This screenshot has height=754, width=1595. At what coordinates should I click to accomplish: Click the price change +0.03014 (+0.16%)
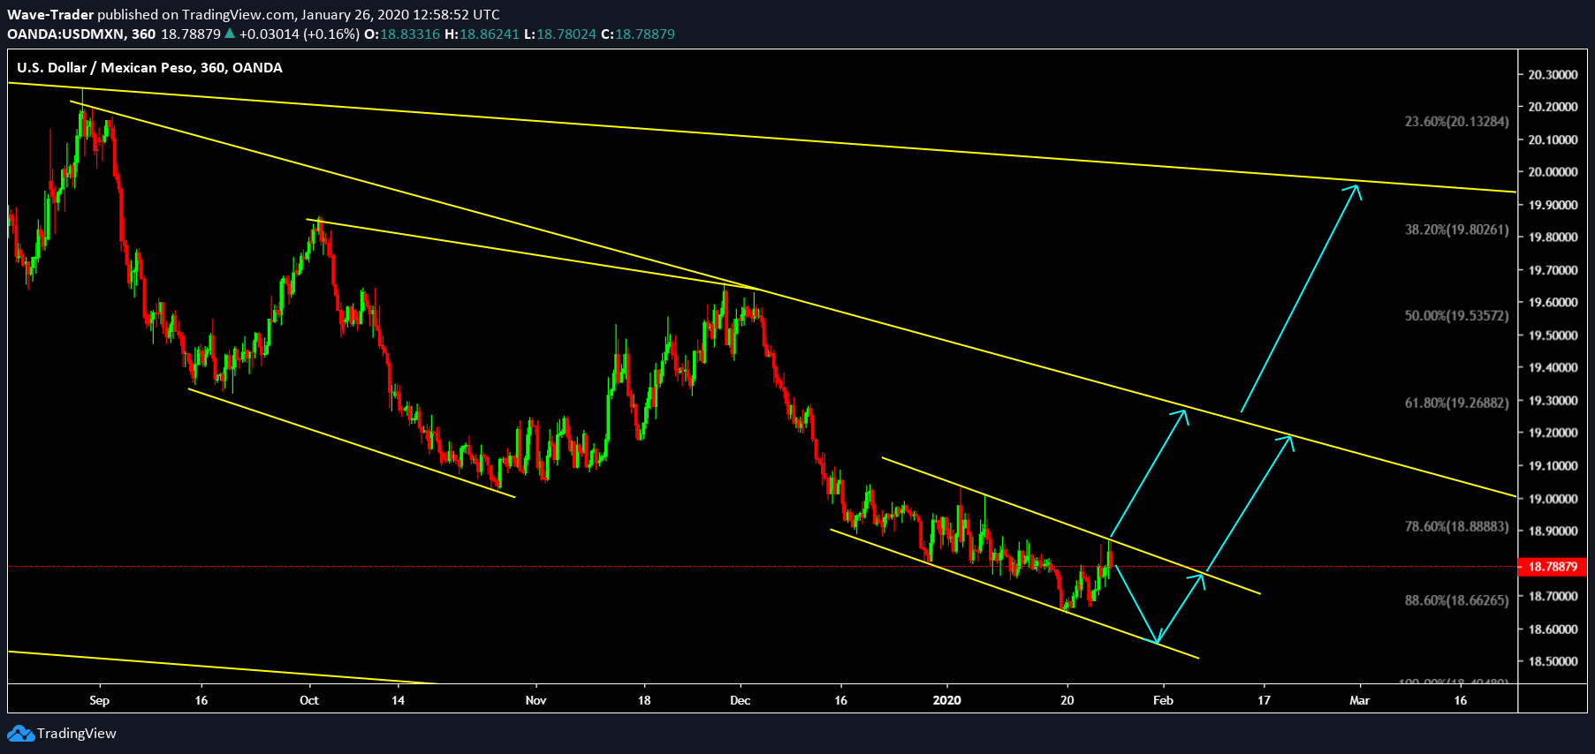[x=300, y=34]
